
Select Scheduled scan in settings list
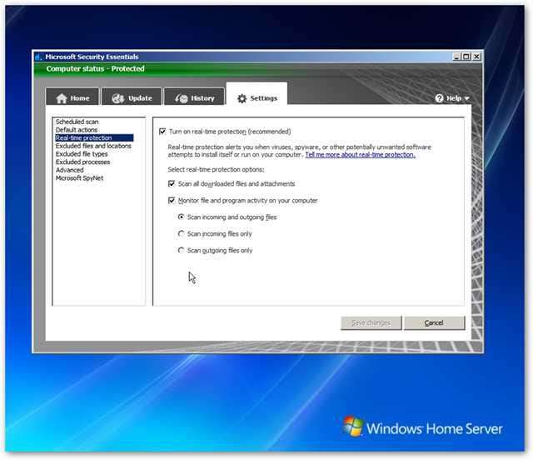[77, 122]
